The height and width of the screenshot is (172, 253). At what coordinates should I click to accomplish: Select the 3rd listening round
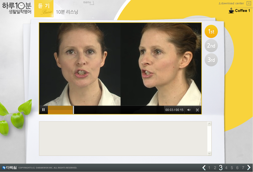pos(211,60)
